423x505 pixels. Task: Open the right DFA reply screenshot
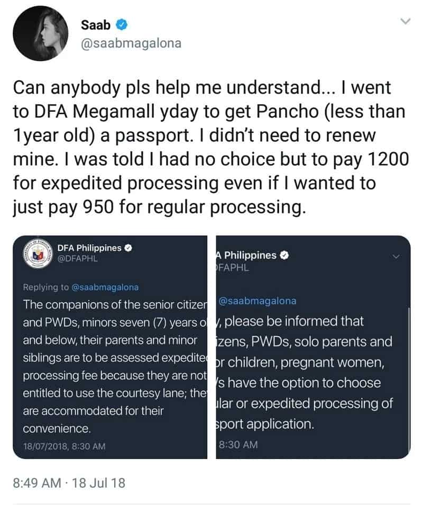[313, 347]
